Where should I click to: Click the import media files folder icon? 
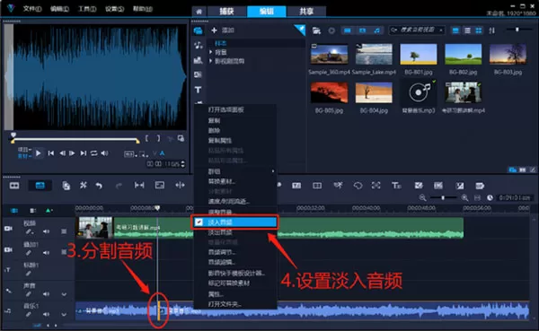pos(316,30)
